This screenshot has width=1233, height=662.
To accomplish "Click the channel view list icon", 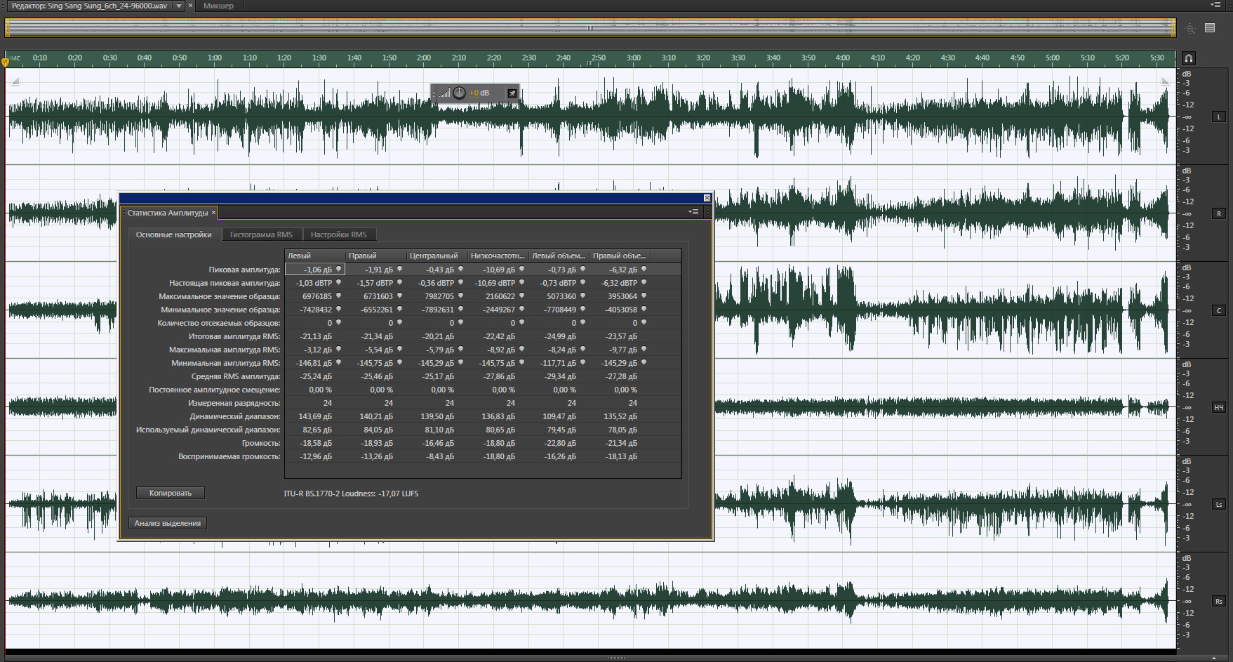I will point(1210,28).
